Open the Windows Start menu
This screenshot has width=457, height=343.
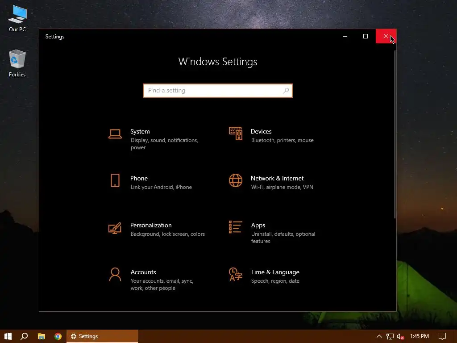(8, 336)
